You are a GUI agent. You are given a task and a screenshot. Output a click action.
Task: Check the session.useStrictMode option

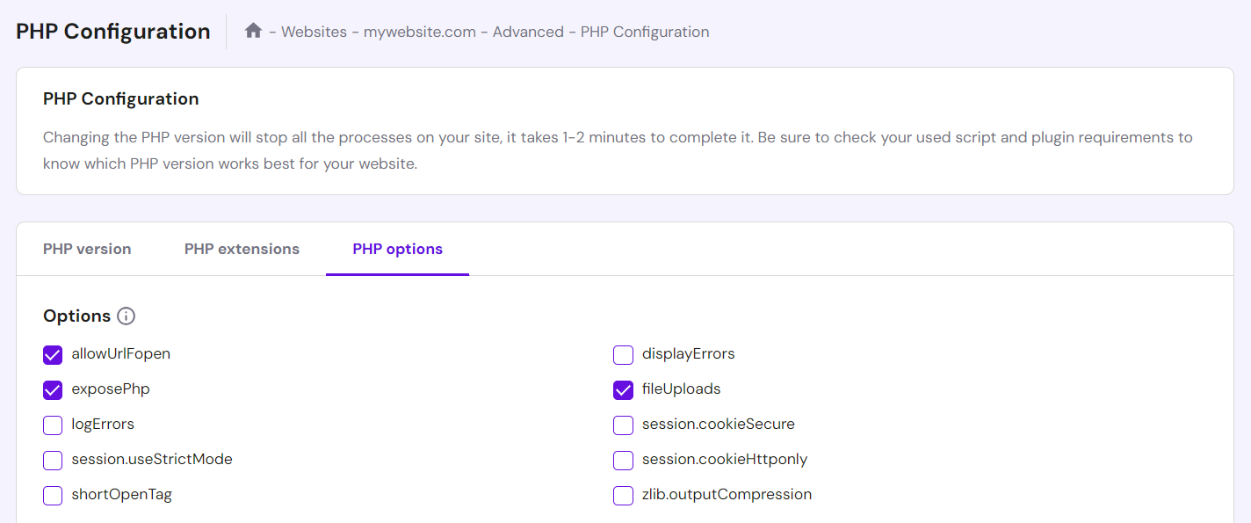(x=53, y=460)
